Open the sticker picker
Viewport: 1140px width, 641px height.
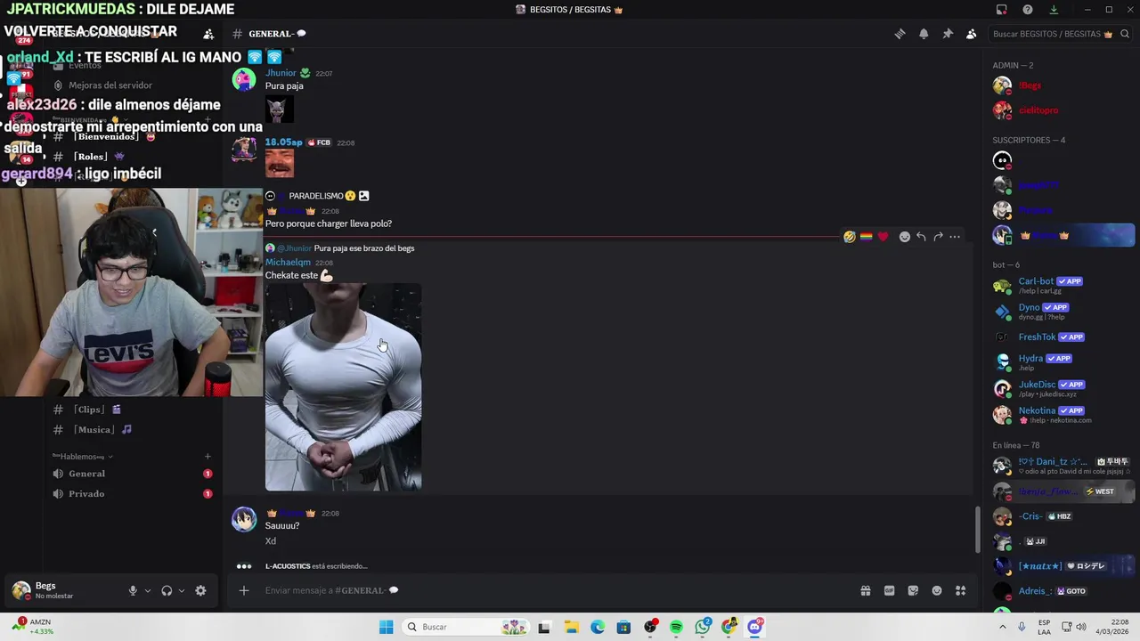[913, 590]
